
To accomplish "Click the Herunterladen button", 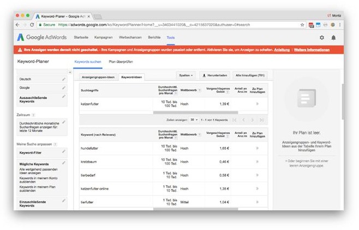I will click(x=213, y=75).
